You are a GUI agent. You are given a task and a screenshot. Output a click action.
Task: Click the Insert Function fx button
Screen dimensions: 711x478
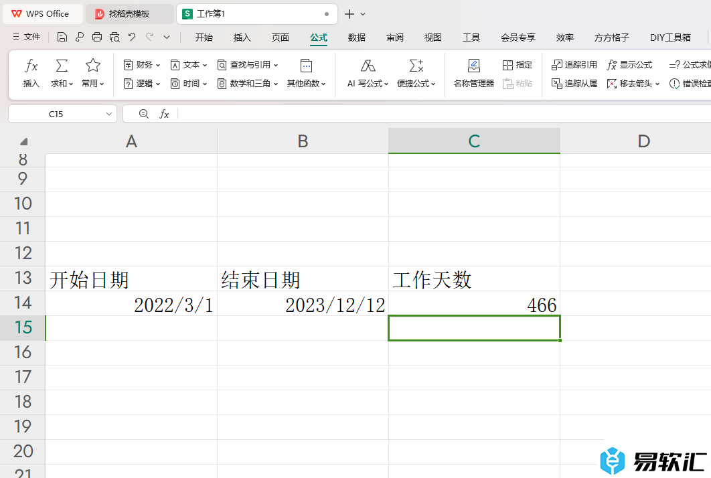click(31, 72)
